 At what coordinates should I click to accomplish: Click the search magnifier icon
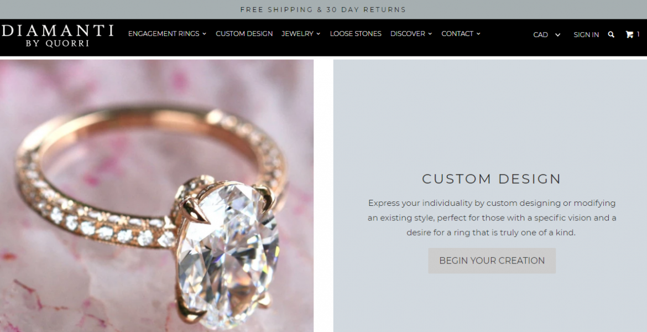[611, 35]
